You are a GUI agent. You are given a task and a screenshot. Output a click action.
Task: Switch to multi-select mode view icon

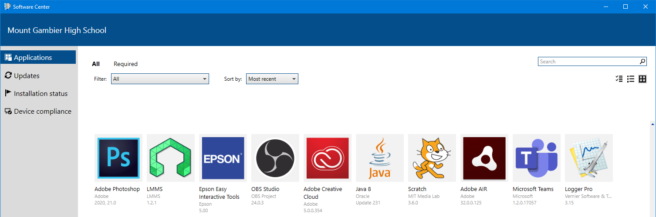click(619, 79)
